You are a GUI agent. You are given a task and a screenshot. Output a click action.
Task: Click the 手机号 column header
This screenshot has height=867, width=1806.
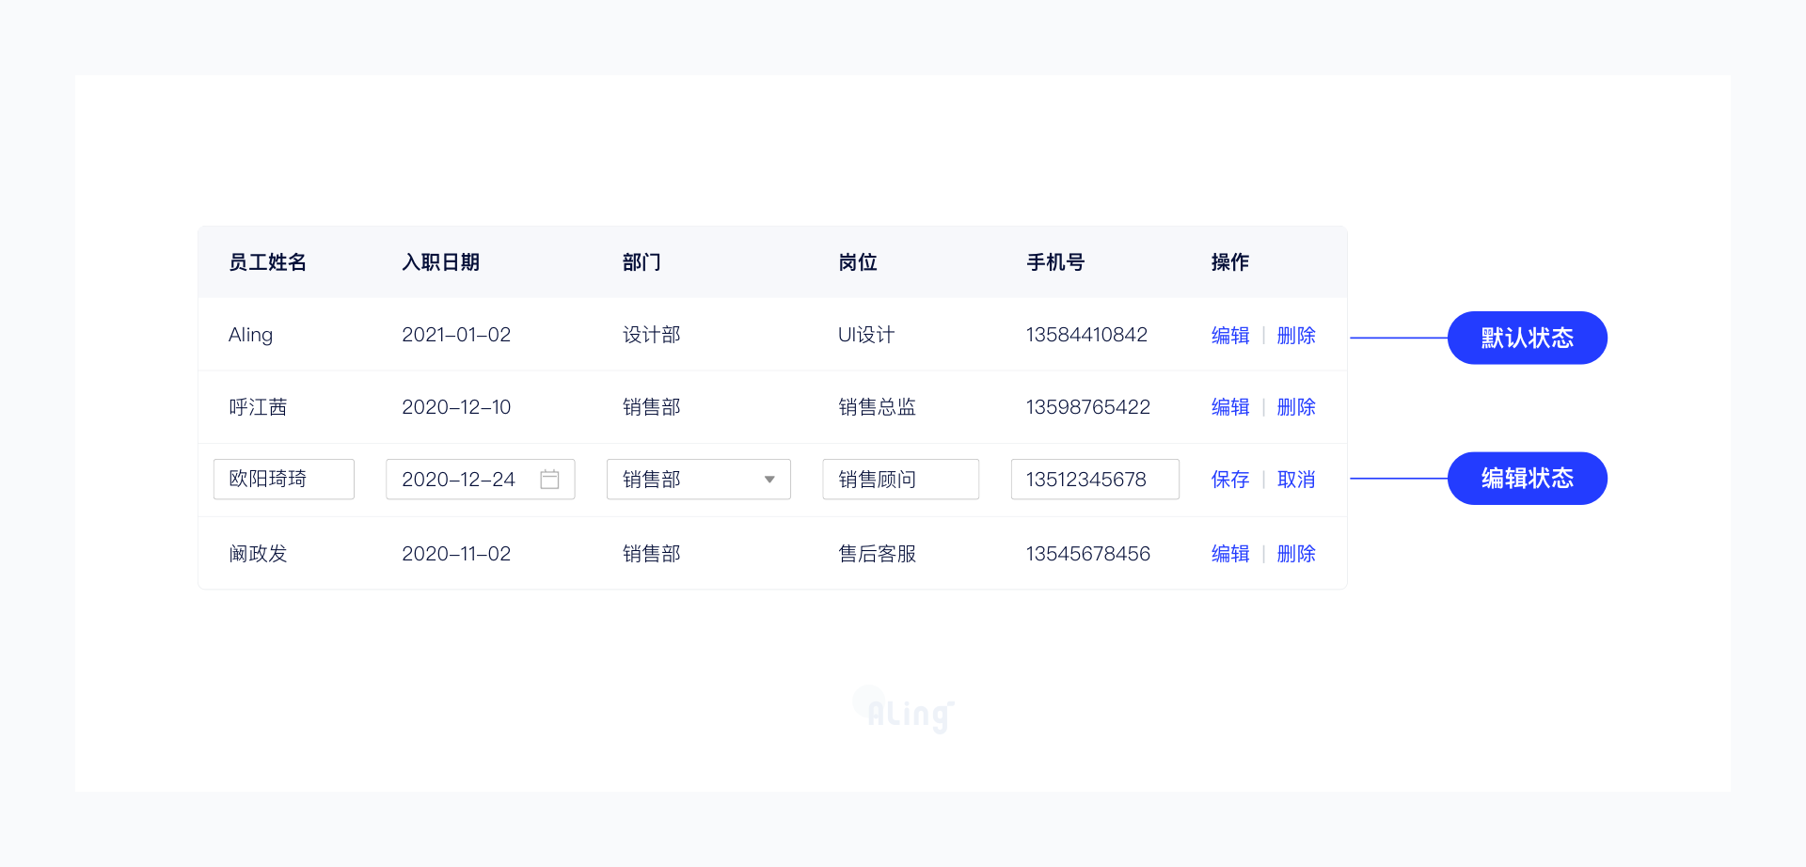coord(1055,262)
